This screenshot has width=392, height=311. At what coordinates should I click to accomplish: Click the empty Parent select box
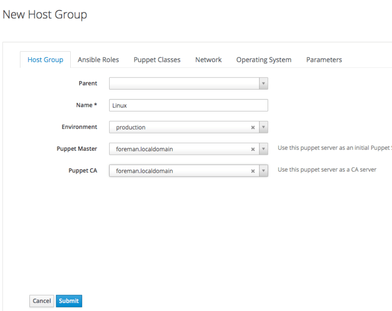(184, 84)
